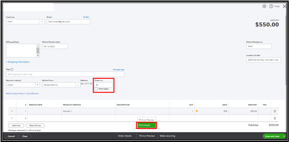
Task: Click the Monitor 1 product cell
Action: tap(88, 111)
